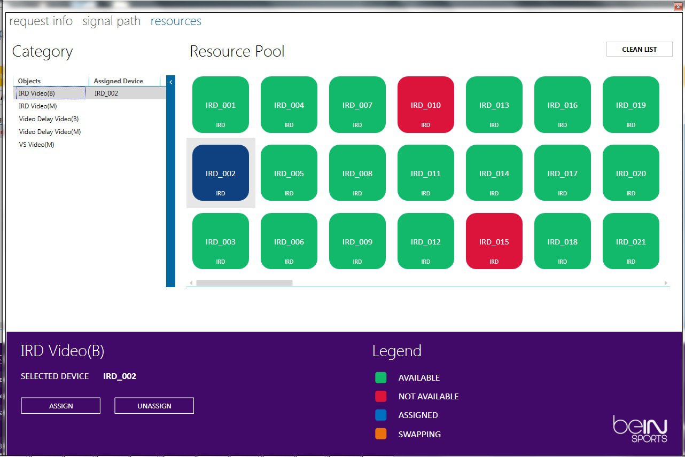Viewport: 685px width, 457px height.
Task: Click the resource pool horizontal scrollbar thumb
Action: [x=244, y=283]
